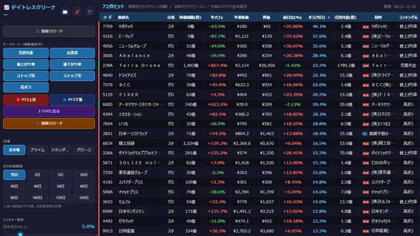Click the sort arrow beside ボラ(当日)
Viewport: 420px width, 236px height.
coord(329,17)
